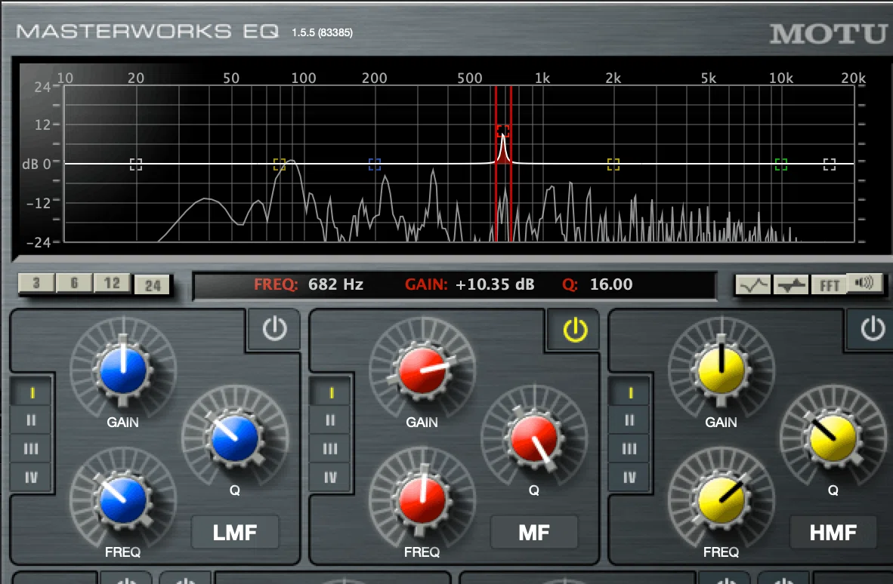This screenshot has height=584, width=893.
Task: Click the red MF GAIN knob
Action: click(422, 370)
